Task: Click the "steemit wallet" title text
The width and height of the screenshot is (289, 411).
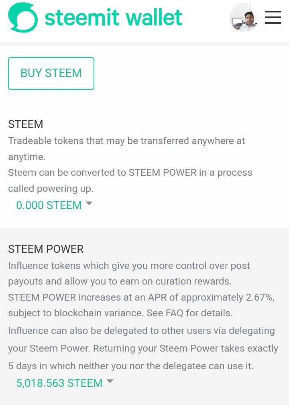Action: pos(113,18)
